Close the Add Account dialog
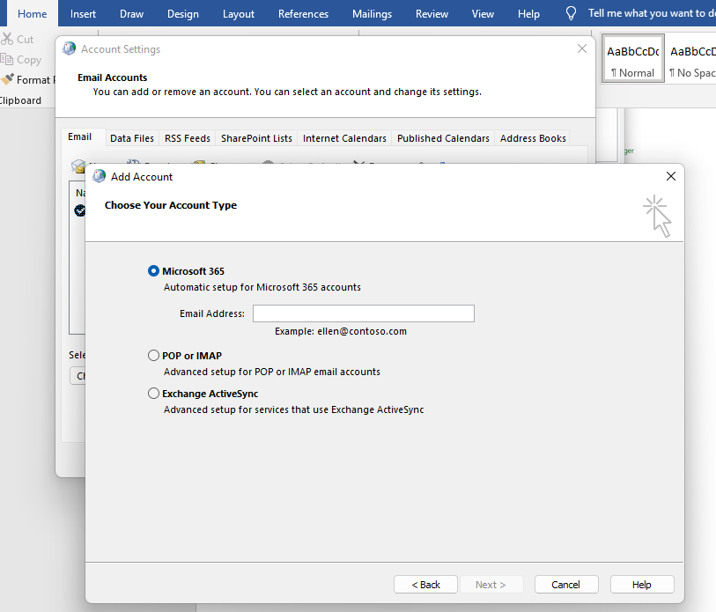 pos(671,176)
